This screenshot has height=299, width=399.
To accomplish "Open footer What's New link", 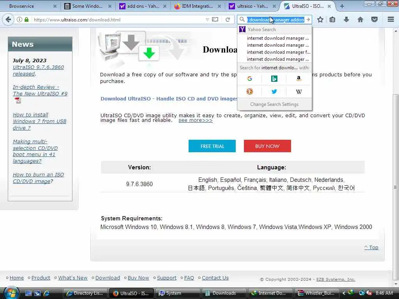I will point(73,278).
